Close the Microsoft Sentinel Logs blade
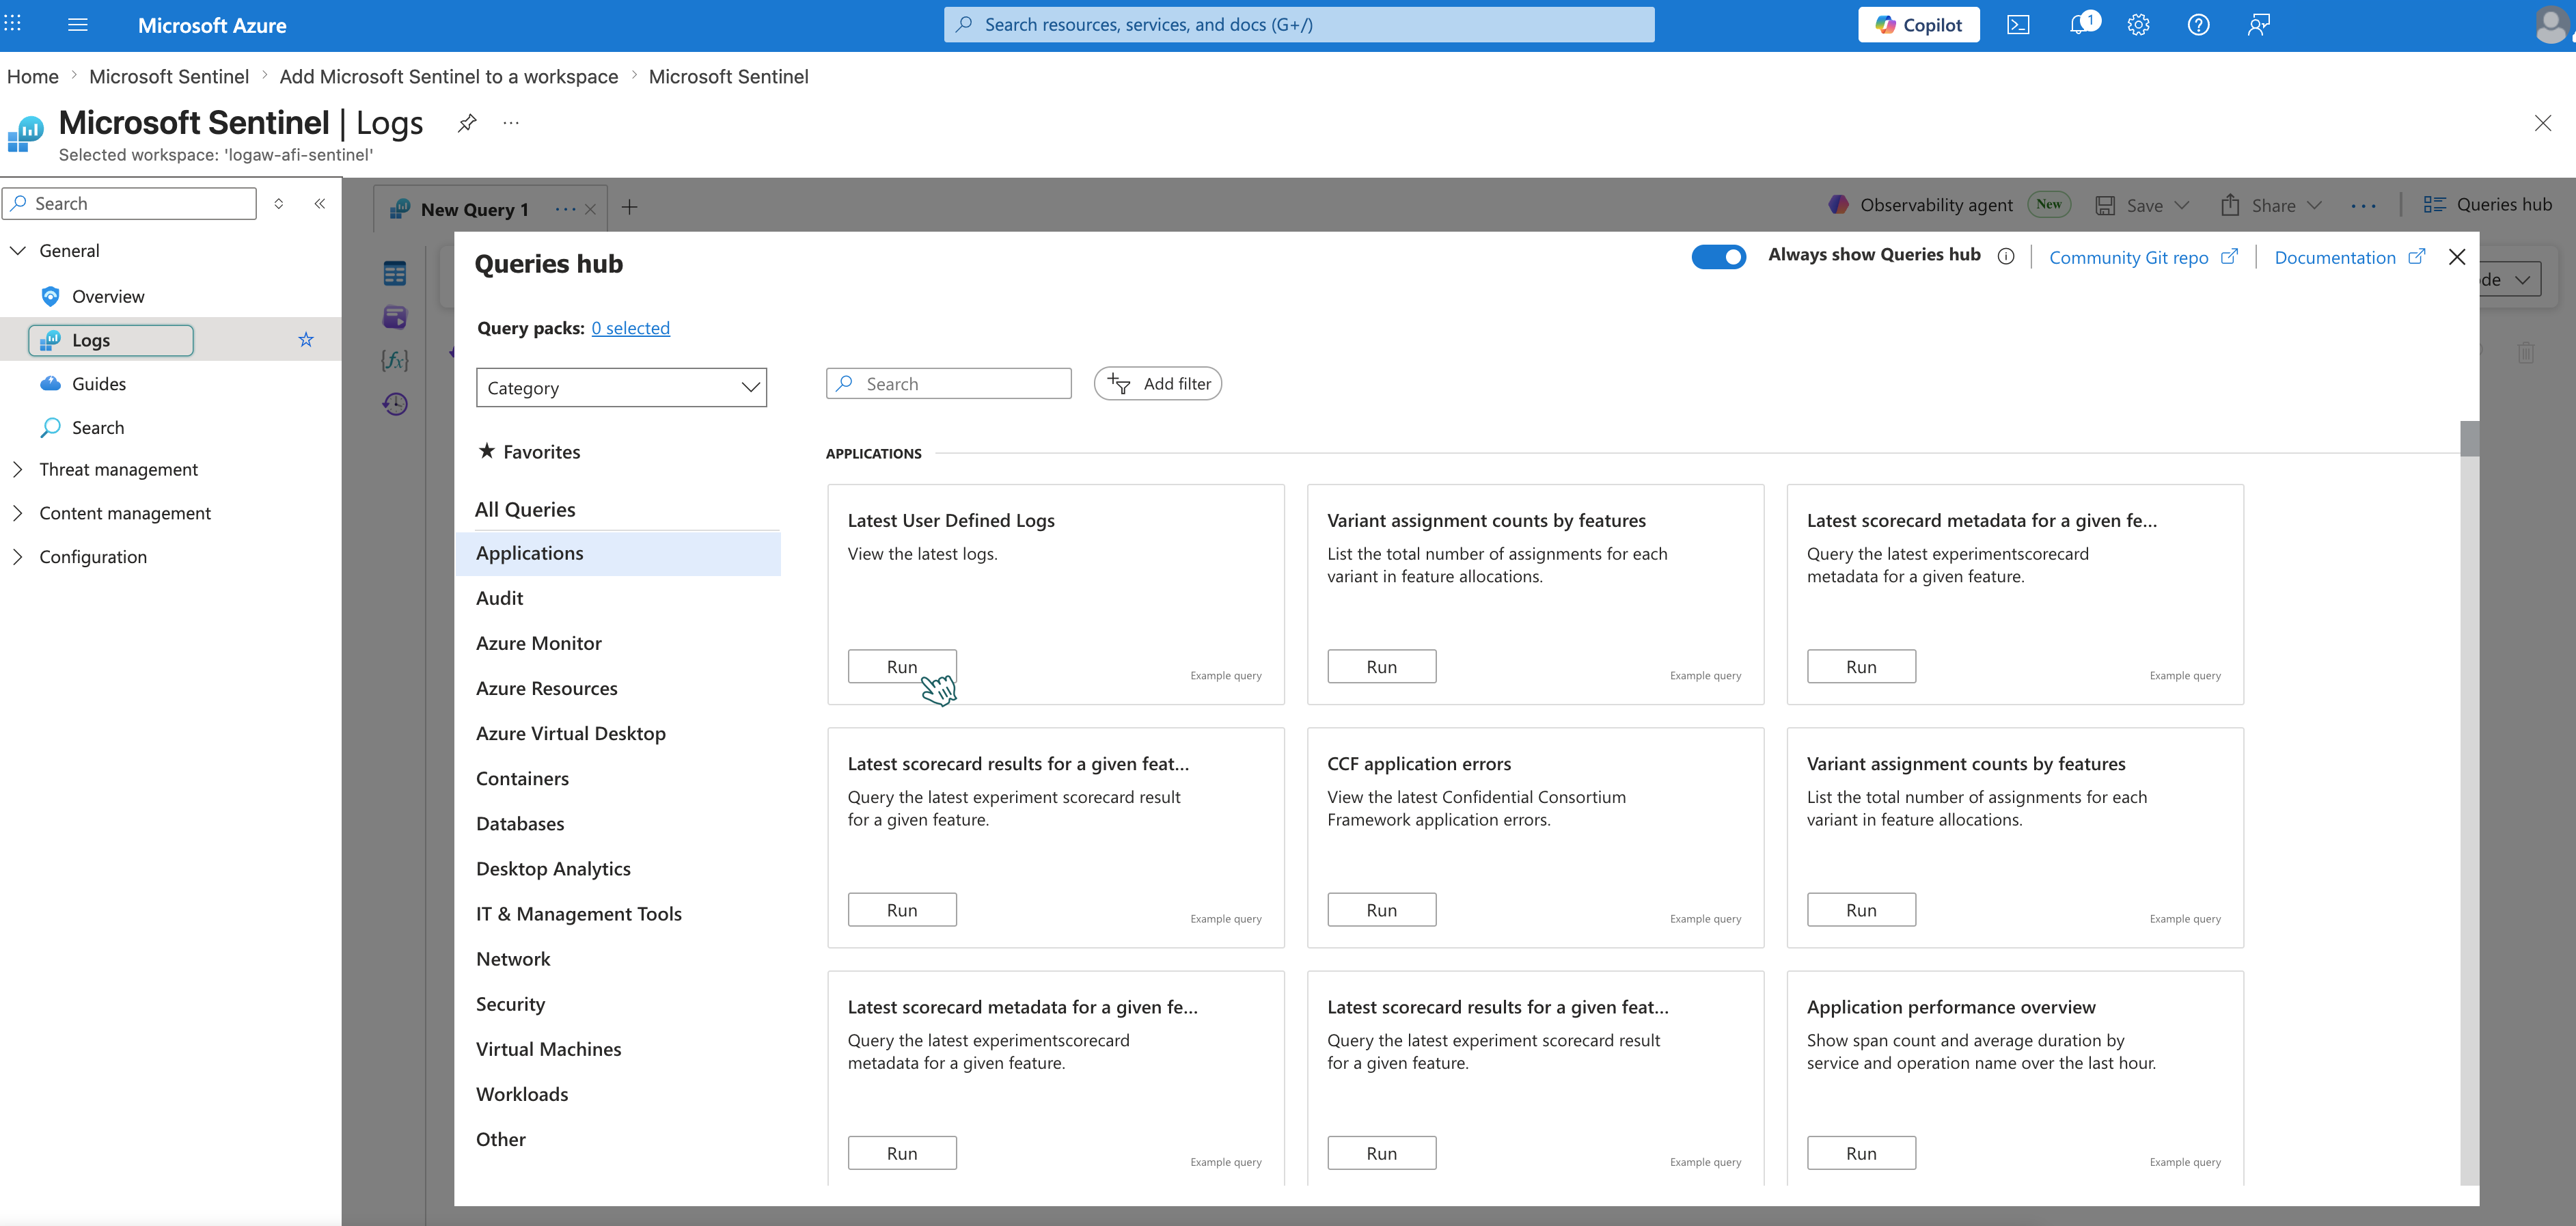2576x1226 pixels. [x=2542, y=123]
